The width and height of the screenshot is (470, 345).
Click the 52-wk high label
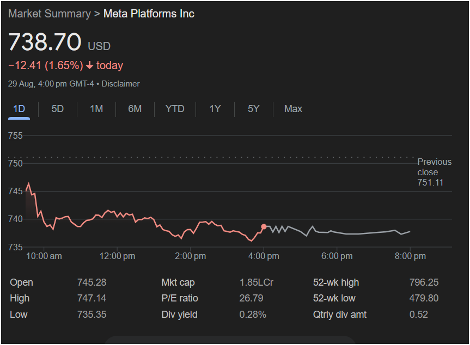[336, 282]
